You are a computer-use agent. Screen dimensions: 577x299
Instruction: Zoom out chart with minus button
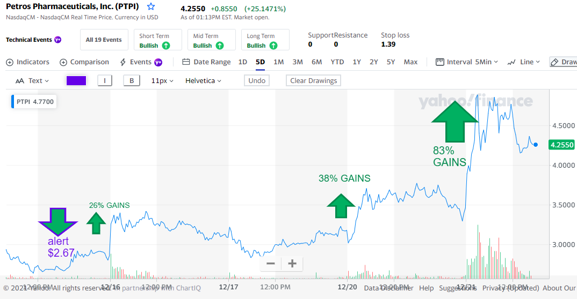coord(270,264)
